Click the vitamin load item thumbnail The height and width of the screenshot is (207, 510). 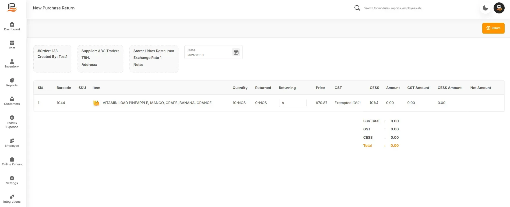96,103
